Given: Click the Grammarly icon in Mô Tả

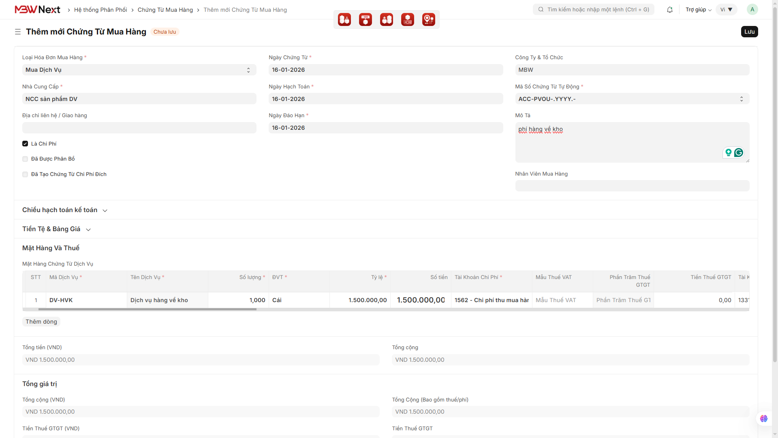Looking at the screenshot, I should tap(739, 152).
